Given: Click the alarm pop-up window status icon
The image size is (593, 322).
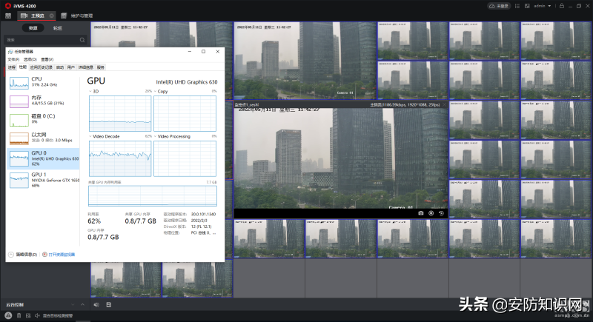Looking at the screenshot, I should [x=28, y=315].
